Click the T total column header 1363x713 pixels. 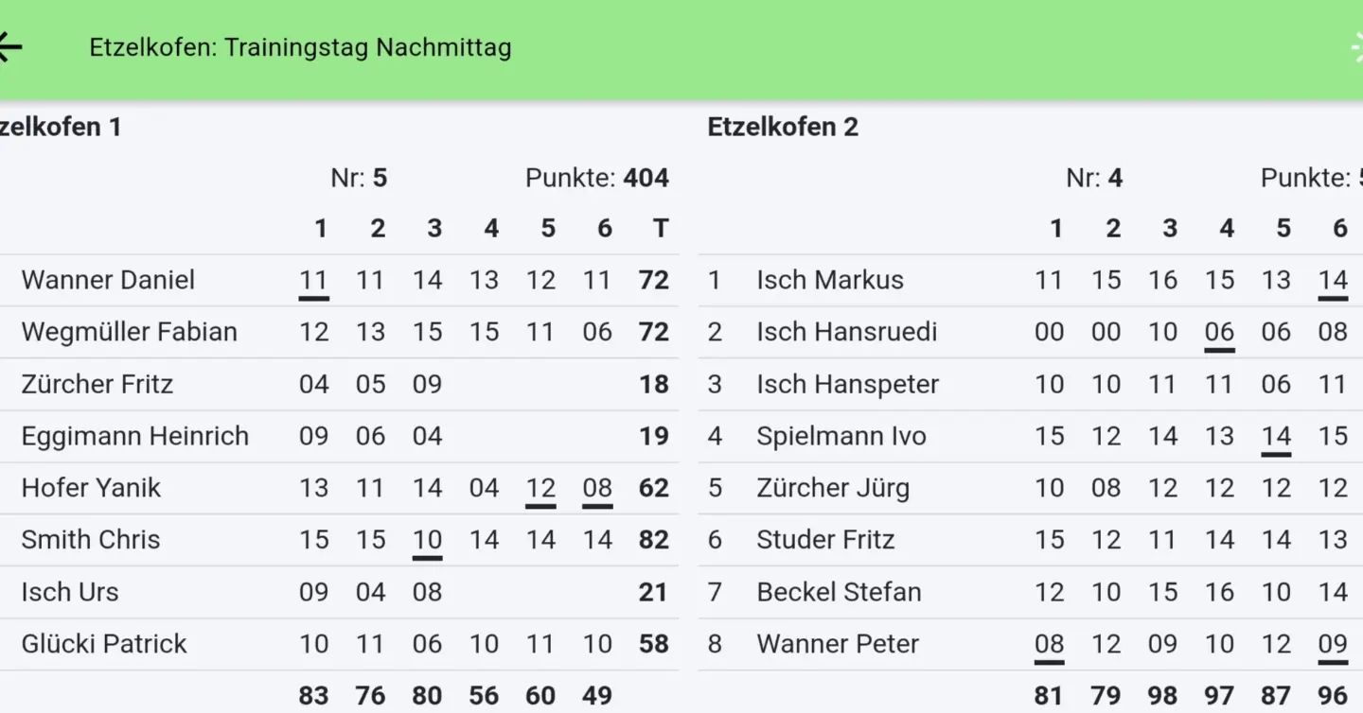(x=660, y=229)
